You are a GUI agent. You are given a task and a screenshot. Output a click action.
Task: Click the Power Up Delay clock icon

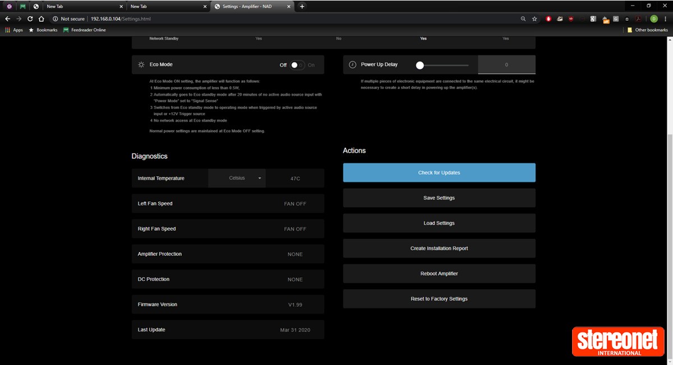[x=352, y=64]
